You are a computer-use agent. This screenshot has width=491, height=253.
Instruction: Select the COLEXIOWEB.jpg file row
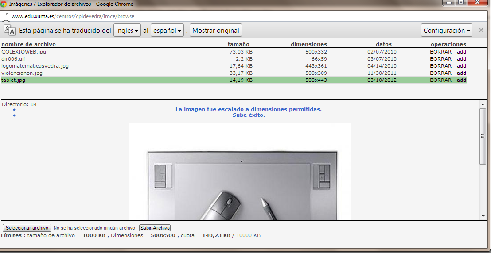tap(24, 52)
